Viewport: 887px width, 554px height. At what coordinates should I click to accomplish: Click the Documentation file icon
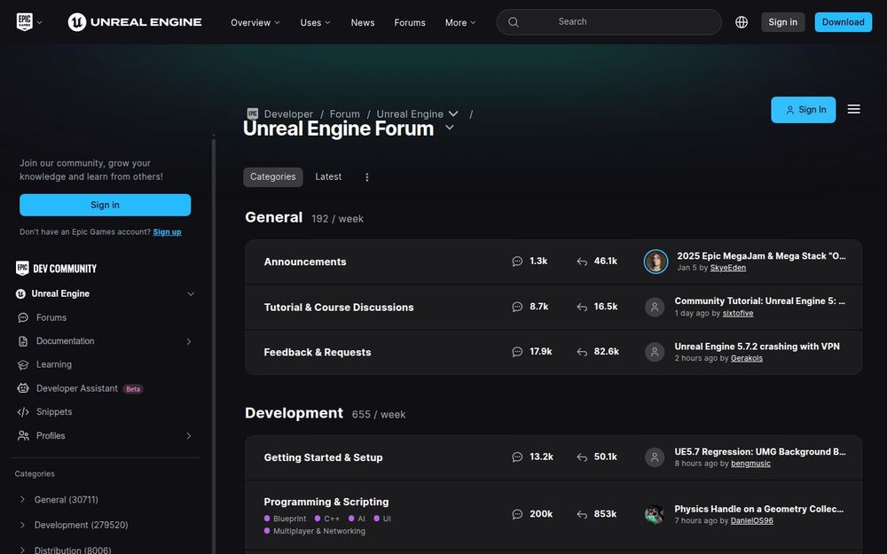click(x=23, y=341)
